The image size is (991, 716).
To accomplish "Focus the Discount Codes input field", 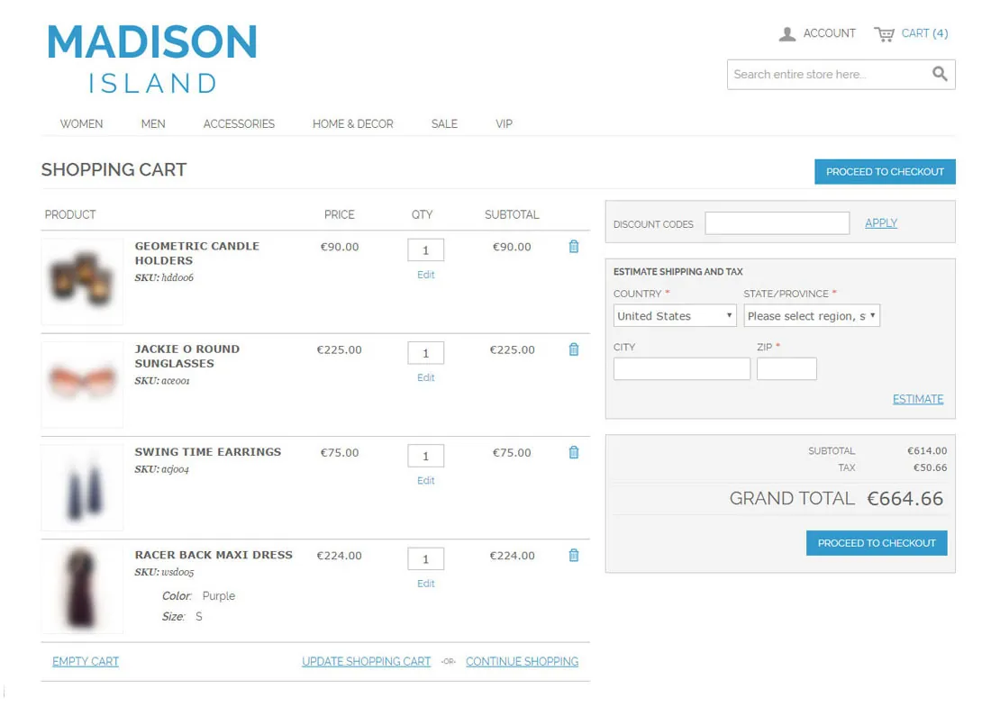I will click(x=777, y=223).
